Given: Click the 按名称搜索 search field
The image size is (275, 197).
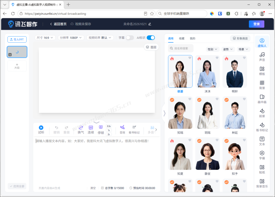Looking at the screenshot, I should (x=180, y=48).
